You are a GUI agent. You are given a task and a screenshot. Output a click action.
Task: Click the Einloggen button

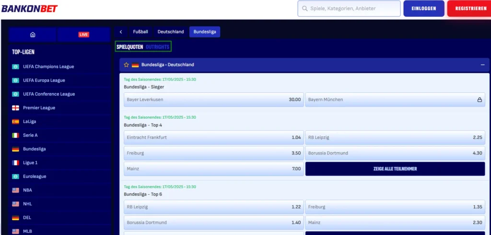(424, 9)
